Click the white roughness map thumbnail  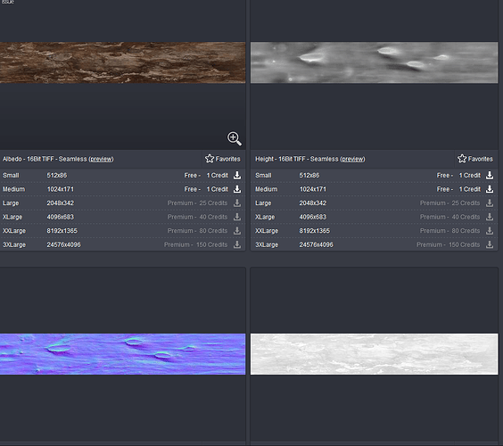point(374,354)
